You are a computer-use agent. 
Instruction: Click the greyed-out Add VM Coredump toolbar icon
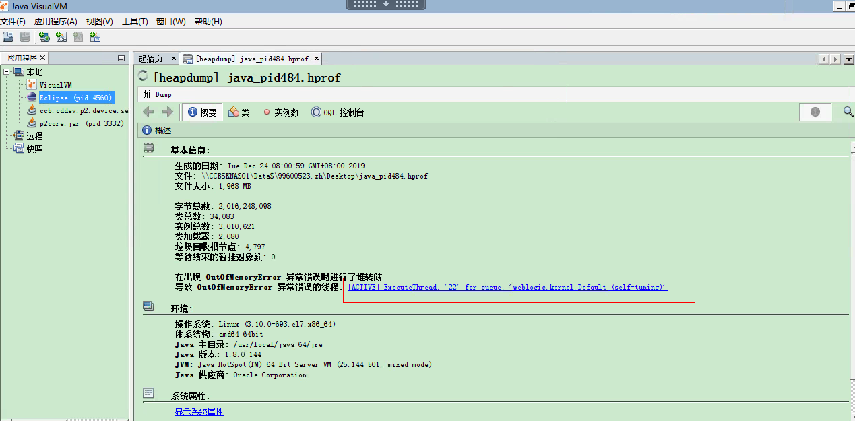pyautogui.click(x=78, y=37)
